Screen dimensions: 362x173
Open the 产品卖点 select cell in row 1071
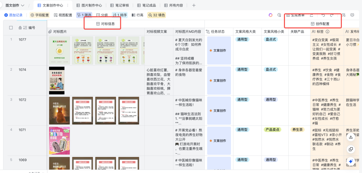click(273, 130)
